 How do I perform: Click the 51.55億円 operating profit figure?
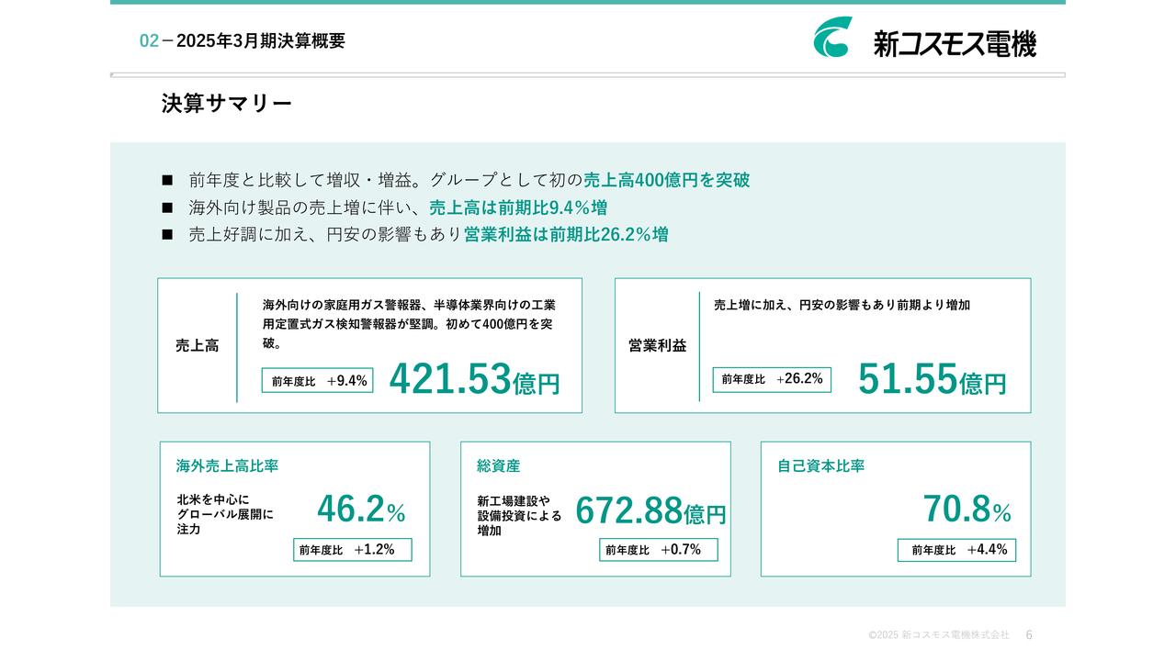click(932, 379)
